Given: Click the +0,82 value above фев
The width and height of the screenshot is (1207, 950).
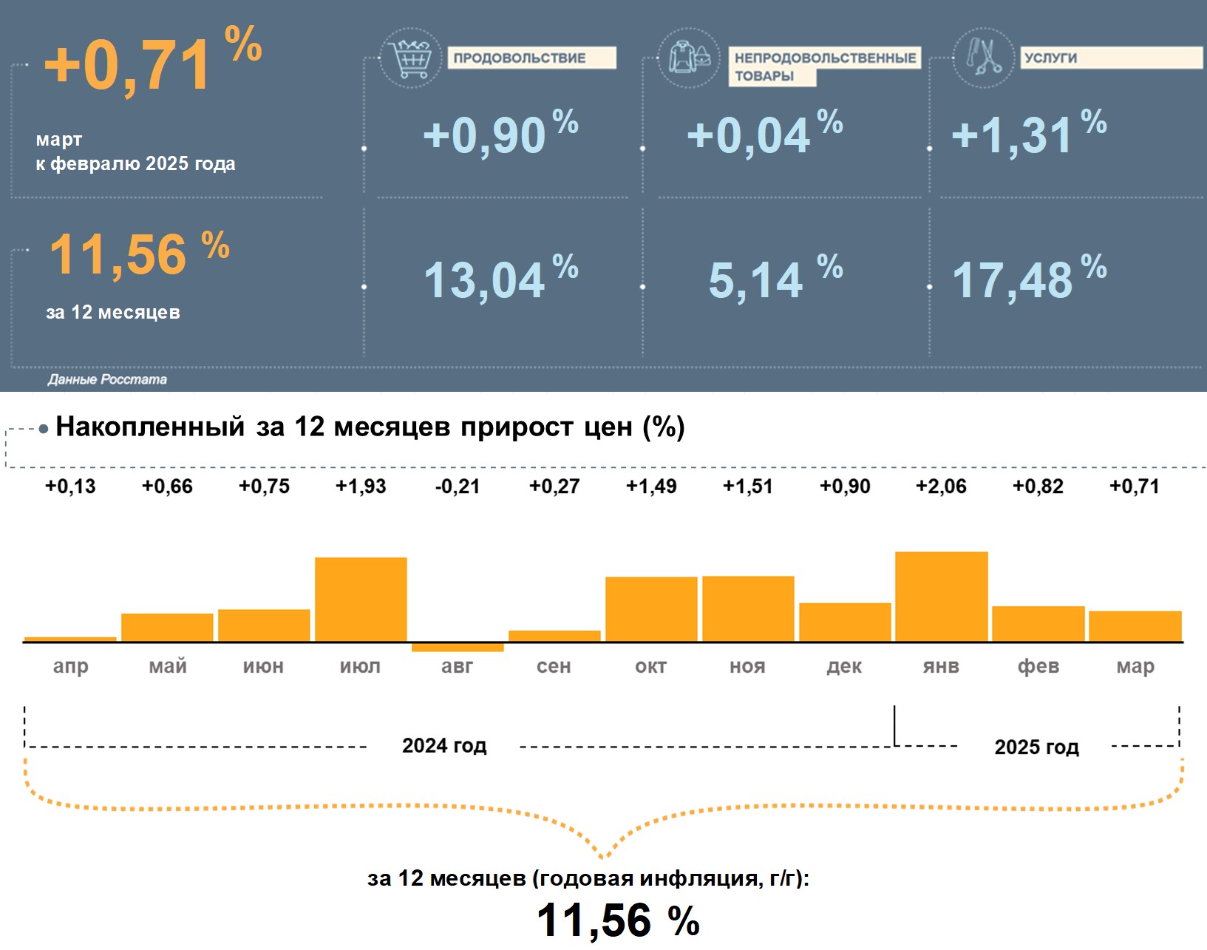Looking at the screenshot, I should 1038,486.
